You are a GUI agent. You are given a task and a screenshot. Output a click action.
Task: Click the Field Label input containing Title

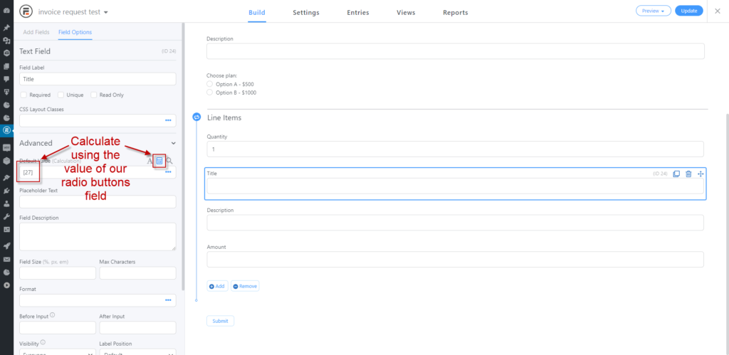(98, 79)
